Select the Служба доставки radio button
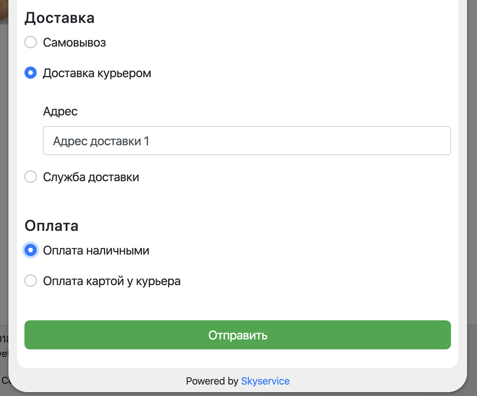The height and width of the screenshot is (396, 477). 31,177
